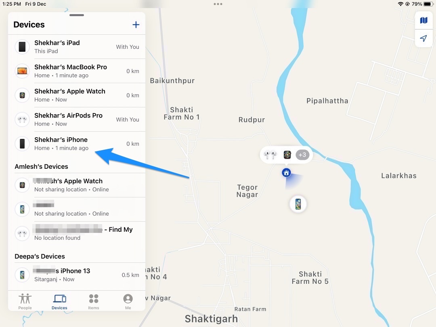Screen dimensions: 436x327
Task: Select the Devices tab
Action: [x=59, y=302]
